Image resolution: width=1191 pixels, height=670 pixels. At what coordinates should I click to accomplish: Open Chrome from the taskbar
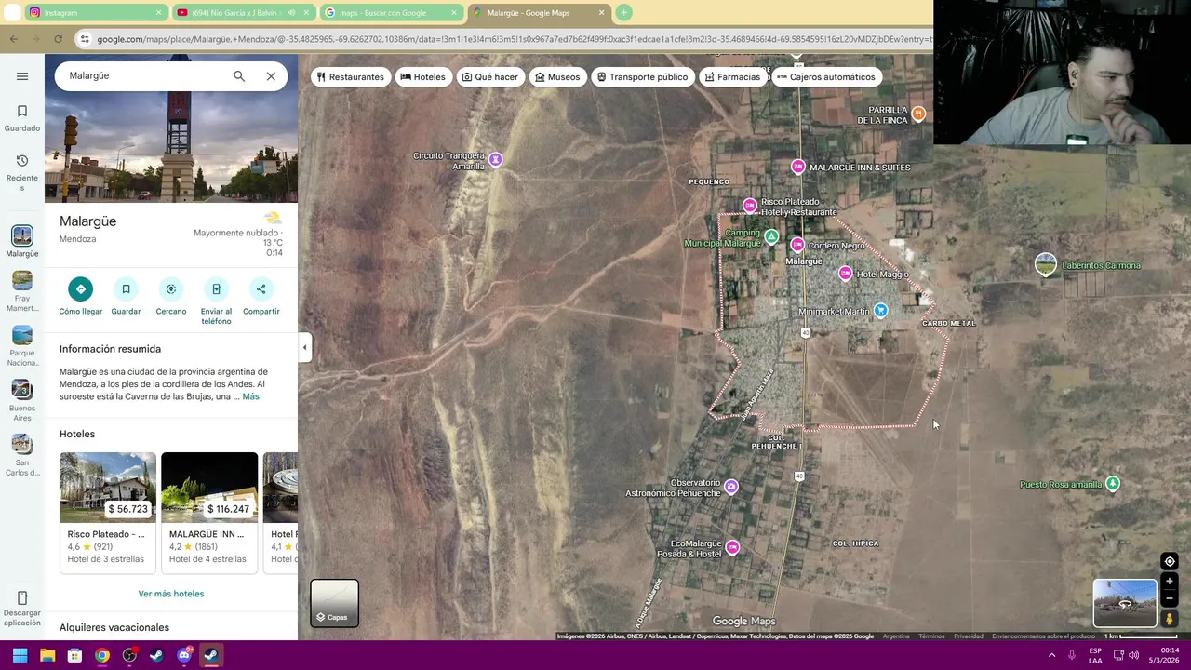(102, 655)
